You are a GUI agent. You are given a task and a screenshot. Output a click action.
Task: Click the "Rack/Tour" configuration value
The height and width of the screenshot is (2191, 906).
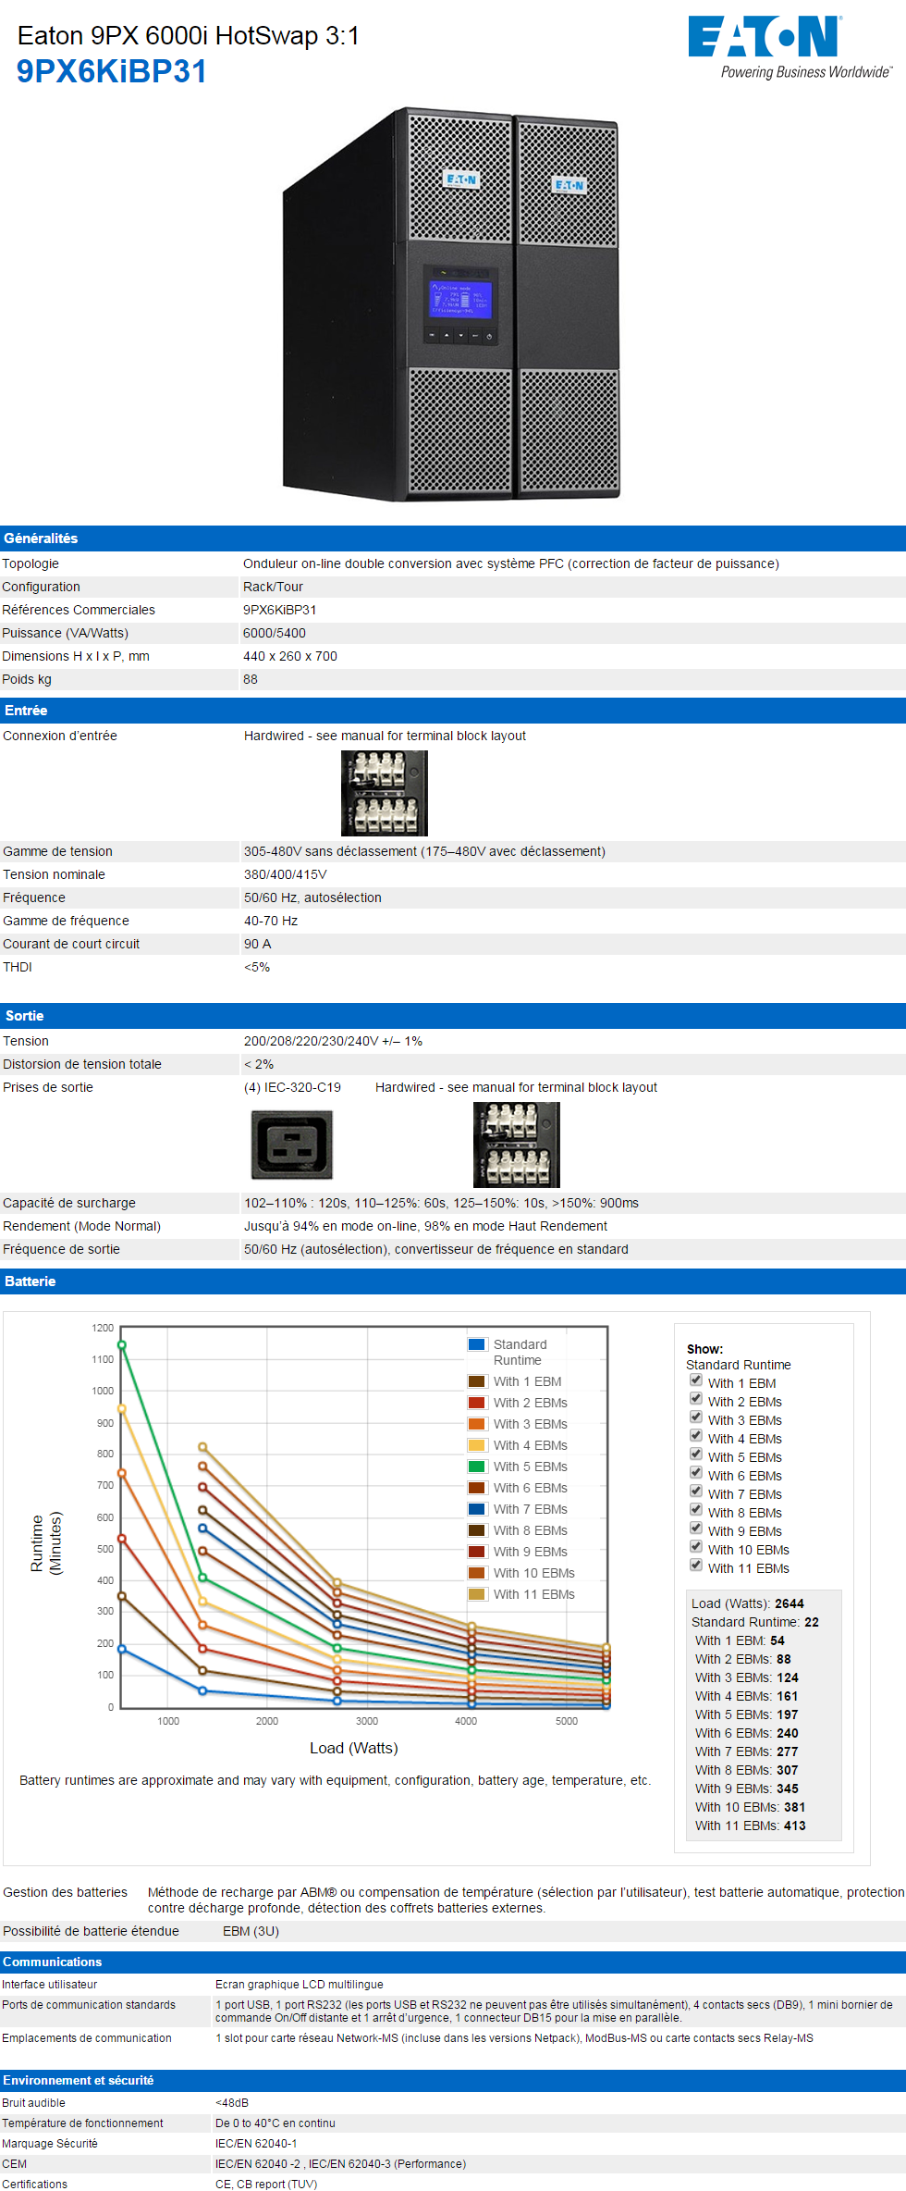tap(273, 587)
